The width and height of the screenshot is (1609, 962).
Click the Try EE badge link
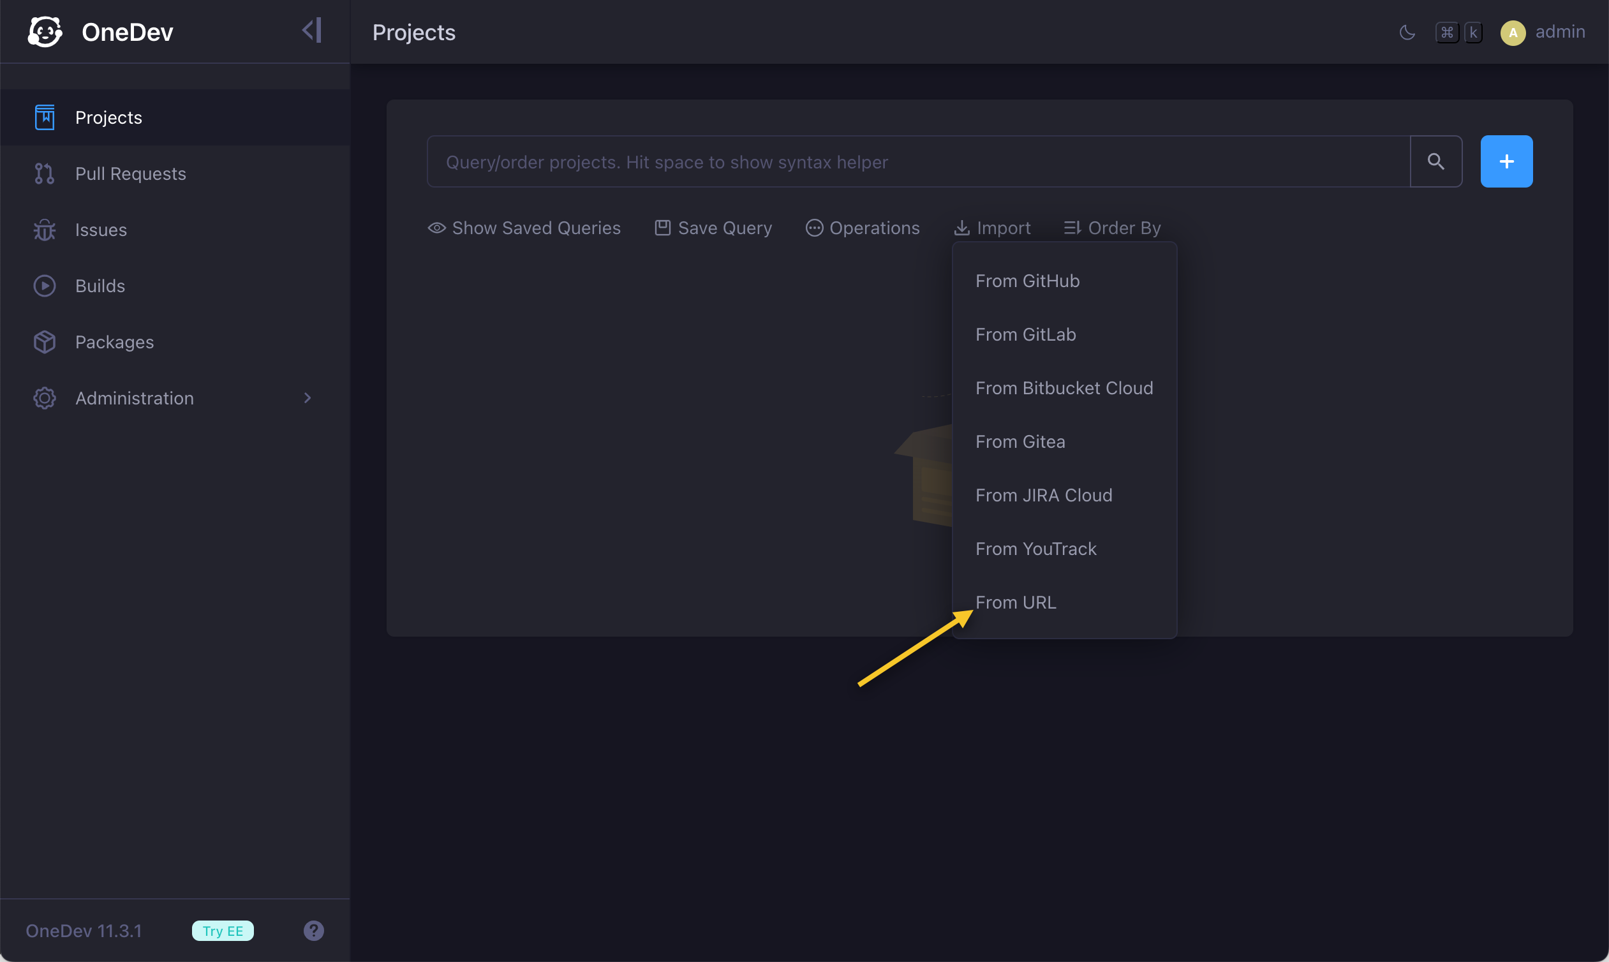point(223,931)
